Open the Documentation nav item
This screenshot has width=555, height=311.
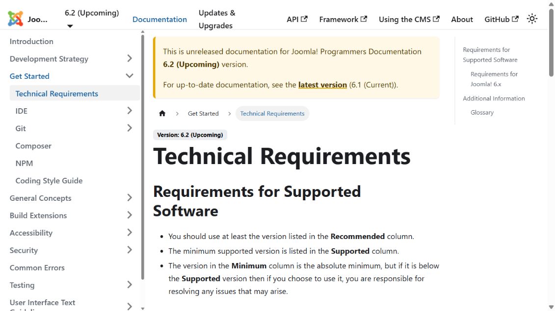point(159,20)
